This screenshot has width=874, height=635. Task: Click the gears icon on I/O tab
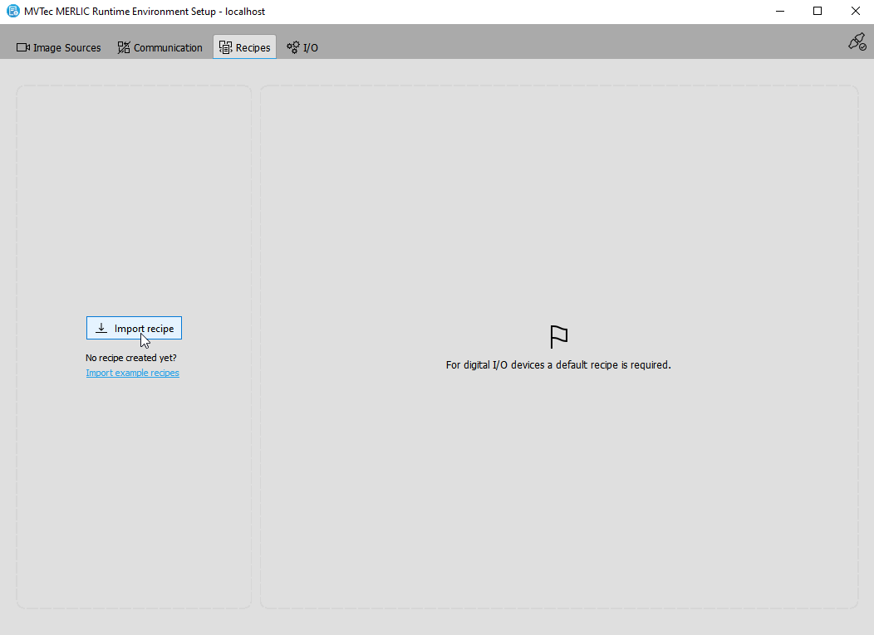point(293,47)
